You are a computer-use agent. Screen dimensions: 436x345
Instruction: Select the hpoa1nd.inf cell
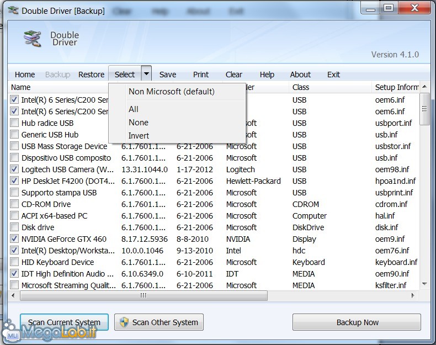(x=395, y=181)
